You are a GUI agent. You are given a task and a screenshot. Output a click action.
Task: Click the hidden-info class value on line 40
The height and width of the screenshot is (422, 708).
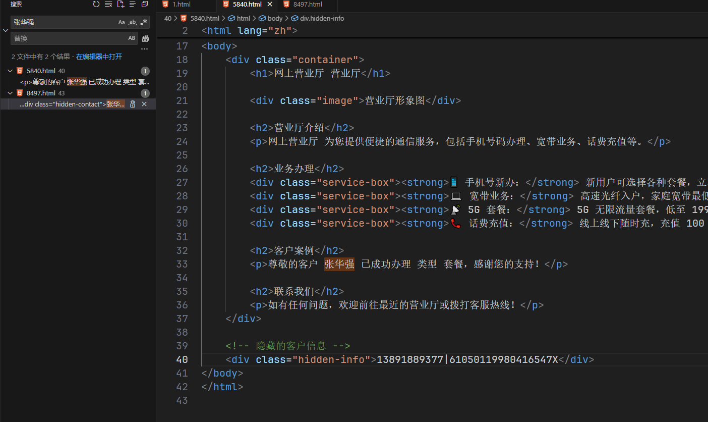[x=331, y=359]
